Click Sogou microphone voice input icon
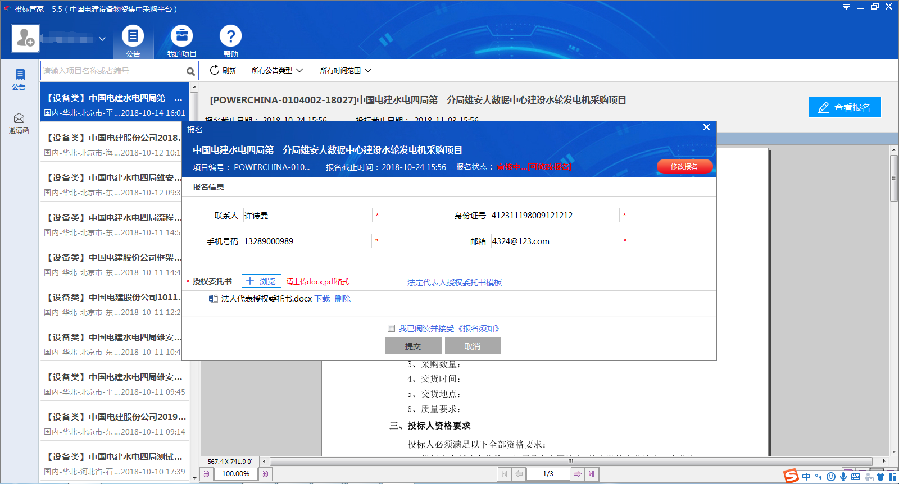 click(x=843, y=477)
